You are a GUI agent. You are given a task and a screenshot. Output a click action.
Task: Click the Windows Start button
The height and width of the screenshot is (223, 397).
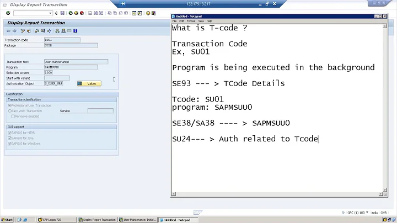click(x=7, y=220)
